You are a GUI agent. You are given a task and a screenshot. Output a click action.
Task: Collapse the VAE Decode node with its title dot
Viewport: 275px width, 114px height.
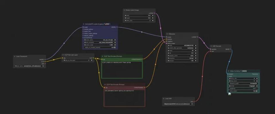[x=211, y=46]
